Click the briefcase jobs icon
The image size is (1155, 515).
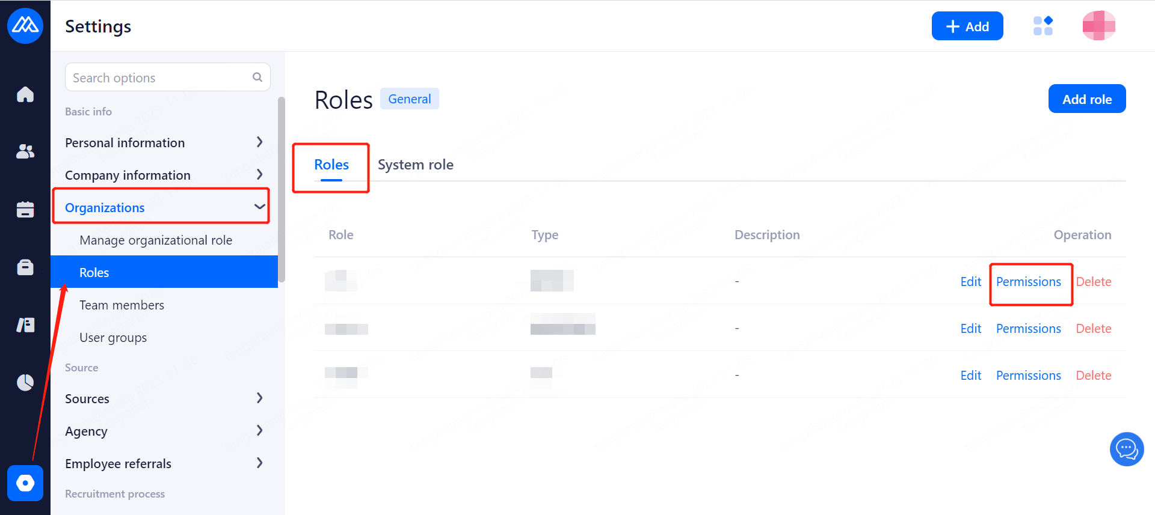(25, 267)
